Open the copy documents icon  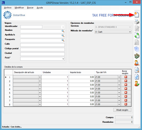coord(137,49)
